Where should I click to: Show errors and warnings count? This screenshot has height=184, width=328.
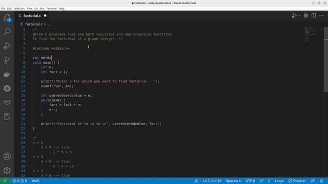tap(20, 181)
